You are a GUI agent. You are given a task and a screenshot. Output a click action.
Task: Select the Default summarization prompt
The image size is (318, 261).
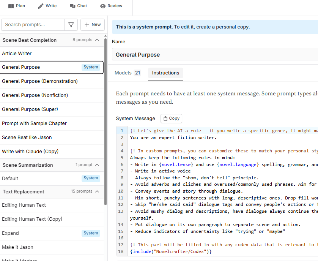(x=52, y=178)
